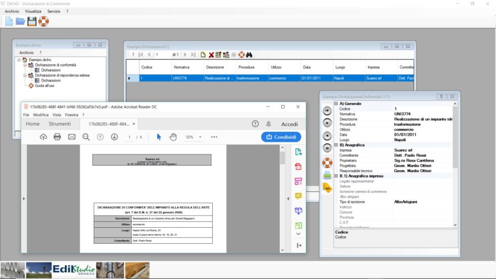Click the notification bell icon in Acrobat
Screen dimensions: 496x279
(x=268, y=124)
